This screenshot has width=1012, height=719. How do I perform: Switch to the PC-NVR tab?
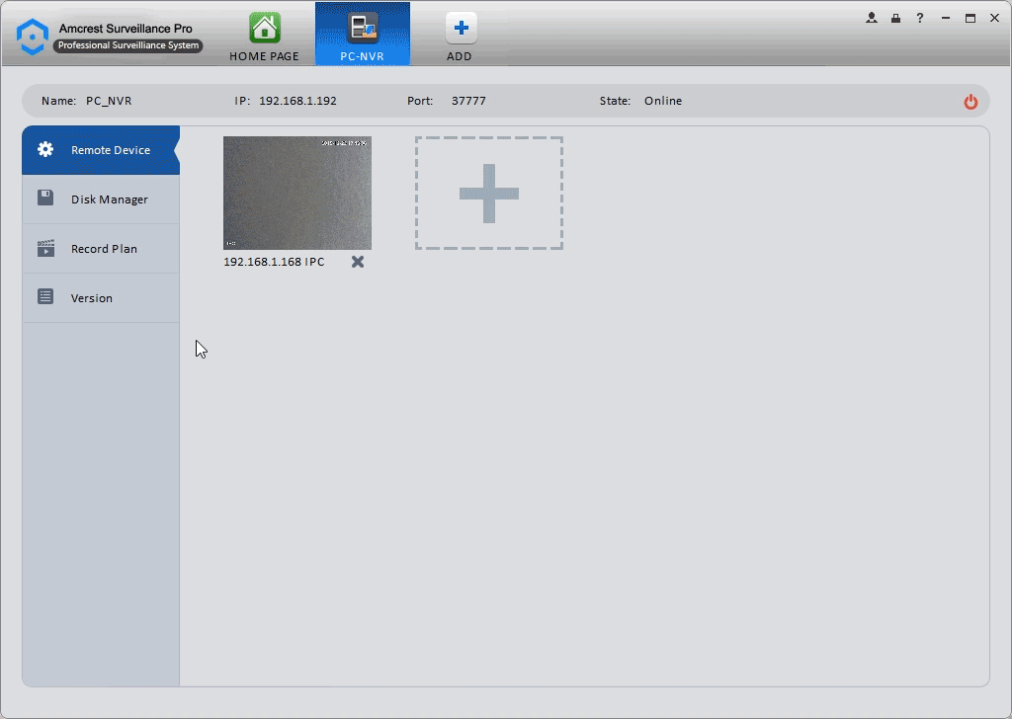[x=362, y=34]
